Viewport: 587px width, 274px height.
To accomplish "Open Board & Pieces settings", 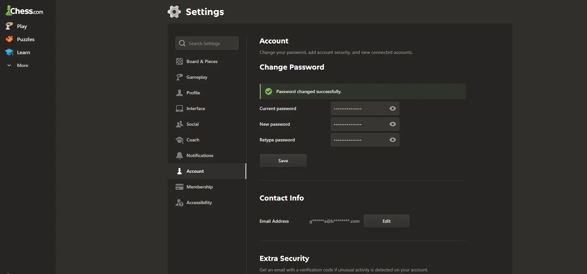I will (x=207, y=61).
